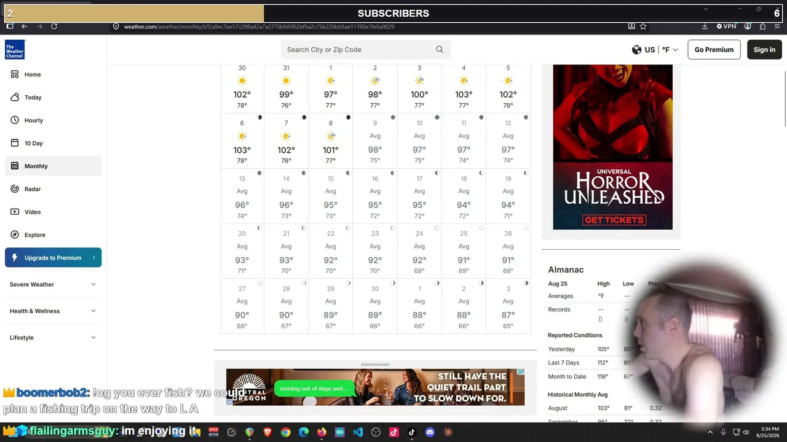
Task: Toggle the browser sidebar panel icon
Action: click(x=10, y=26)
